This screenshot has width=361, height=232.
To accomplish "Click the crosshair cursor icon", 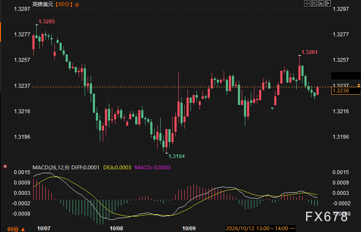I will [307, 3].
